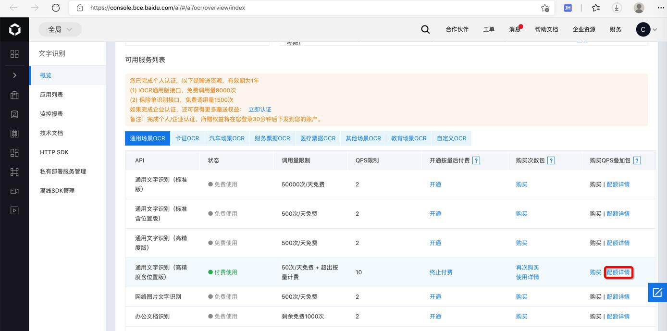Click 开通 for 通用文字识别（标准版）
This screenshot has width=667, height=331.
(435, 184)
